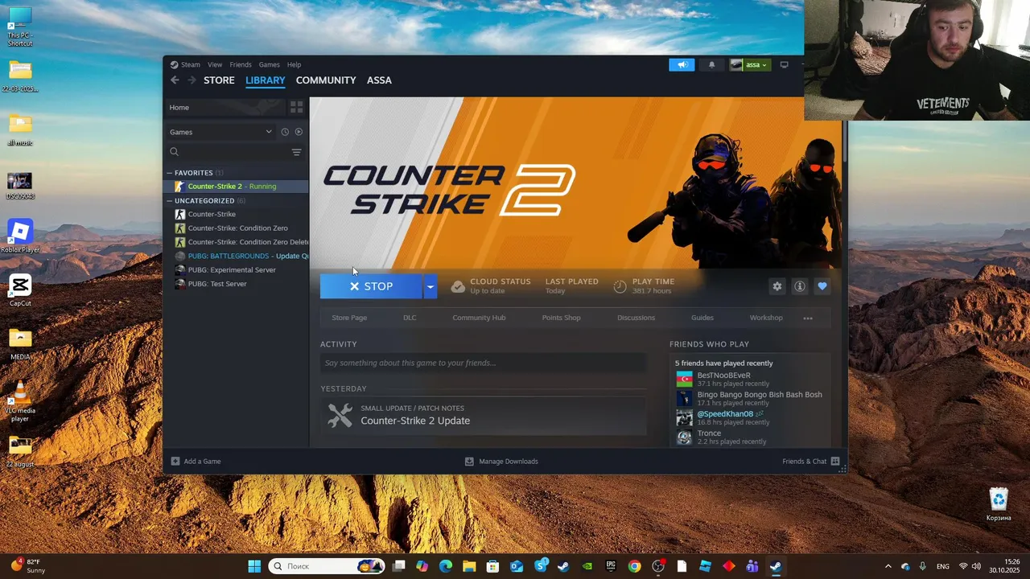Open the Recycle Bin desktop icon
1030x579 pixels.
pos(999,505)
